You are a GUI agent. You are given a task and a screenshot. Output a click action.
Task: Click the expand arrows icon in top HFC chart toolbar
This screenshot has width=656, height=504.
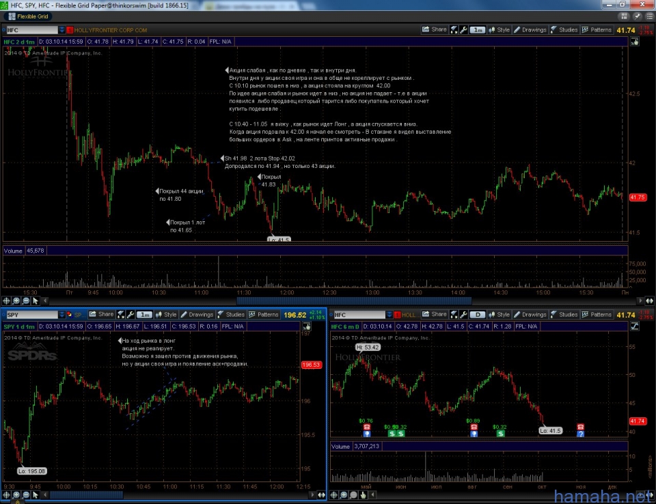[x=454, y=29]
